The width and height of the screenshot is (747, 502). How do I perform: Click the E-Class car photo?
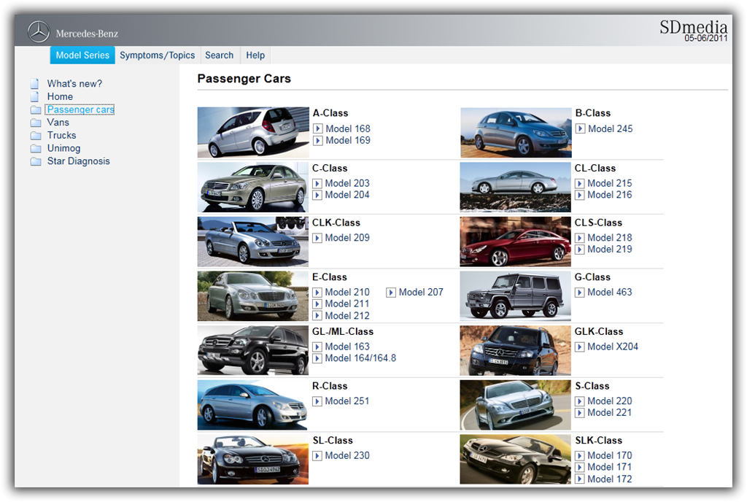click(x=252, y=296)
